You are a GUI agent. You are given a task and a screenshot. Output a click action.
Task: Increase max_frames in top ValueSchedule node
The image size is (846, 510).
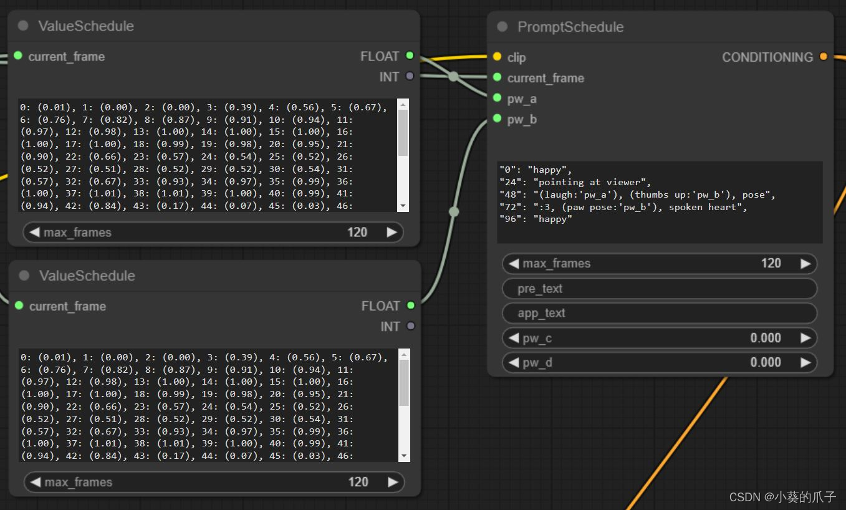click(x=392, y=232)
